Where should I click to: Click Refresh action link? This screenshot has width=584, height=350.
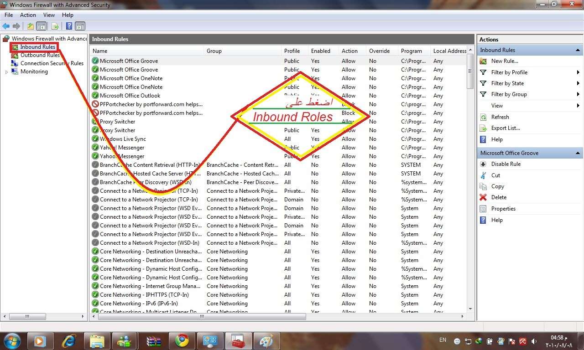(x=500, y=117)
